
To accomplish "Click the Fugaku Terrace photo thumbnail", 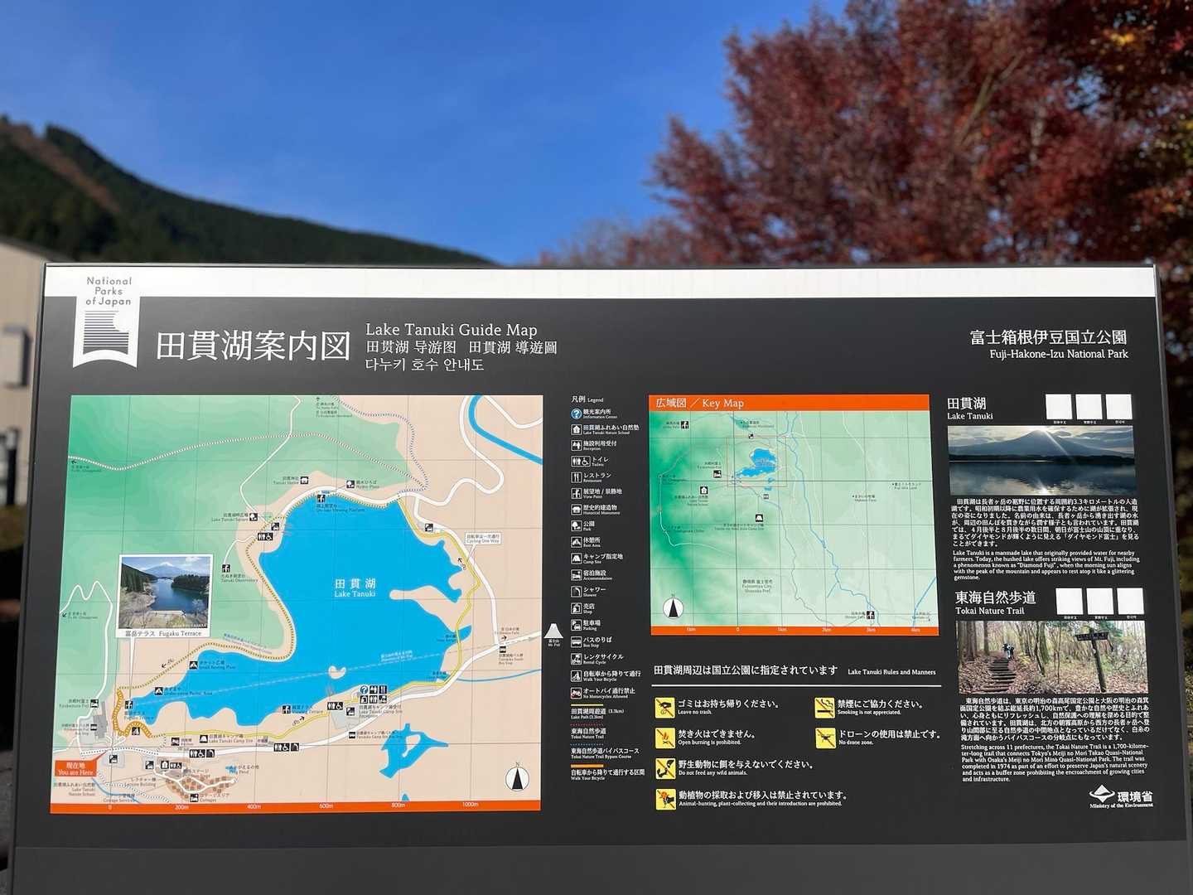I will [166, 592].
